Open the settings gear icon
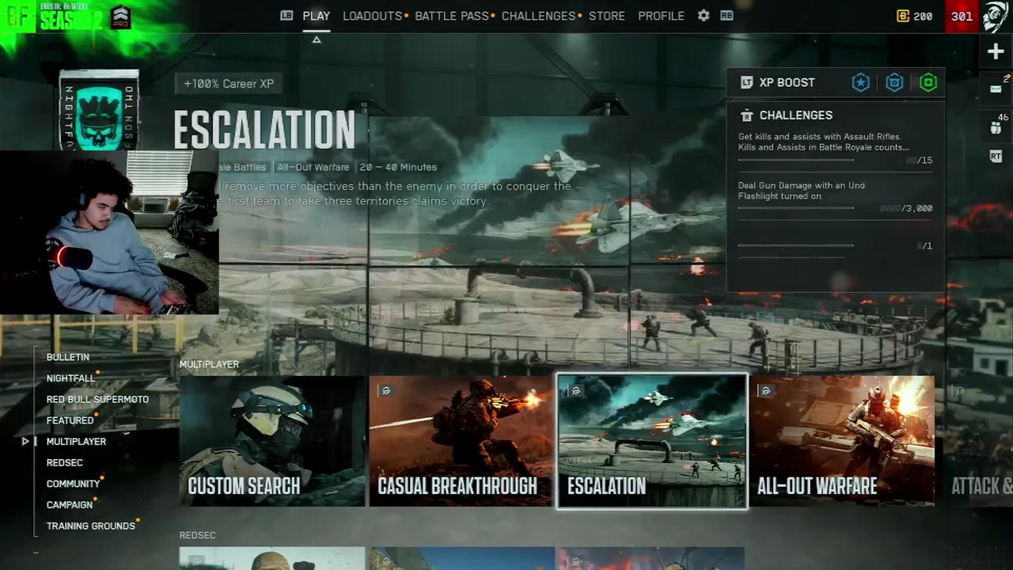This screenshot has width=1013, height=570. 704,16
